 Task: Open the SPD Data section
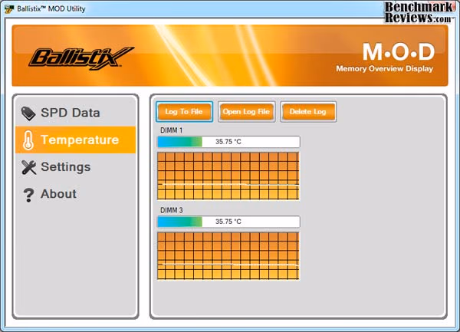(76, 113)
